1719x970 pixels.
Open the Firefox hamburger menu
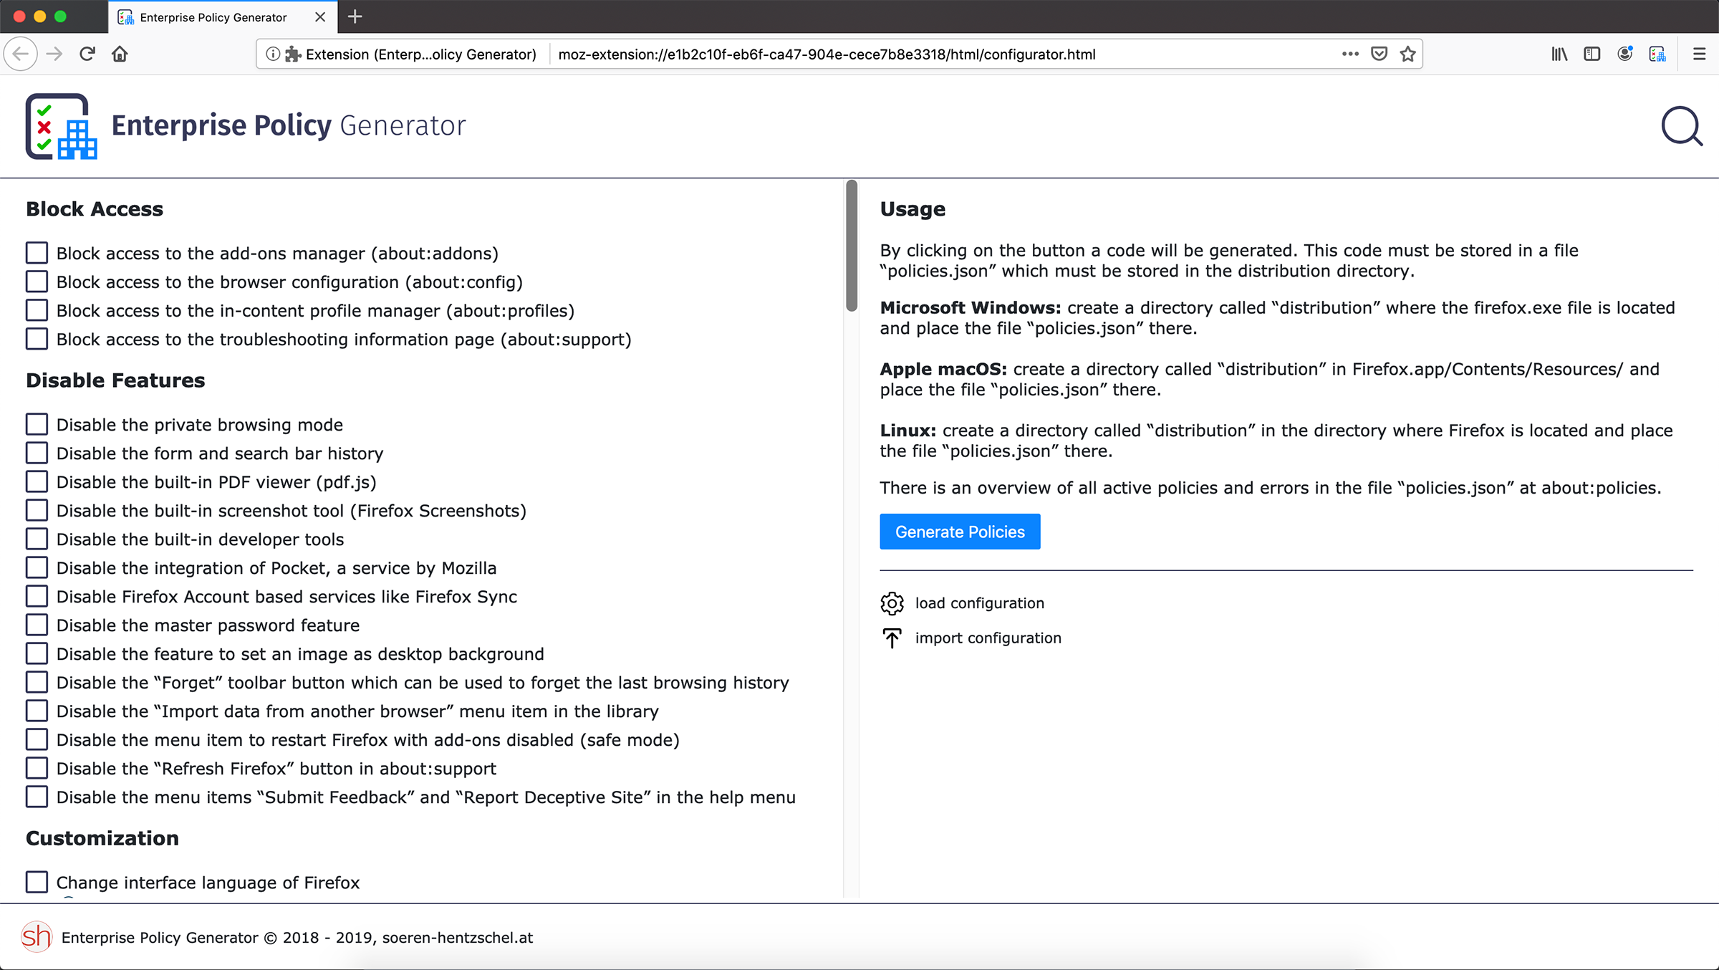[1699, 54]
